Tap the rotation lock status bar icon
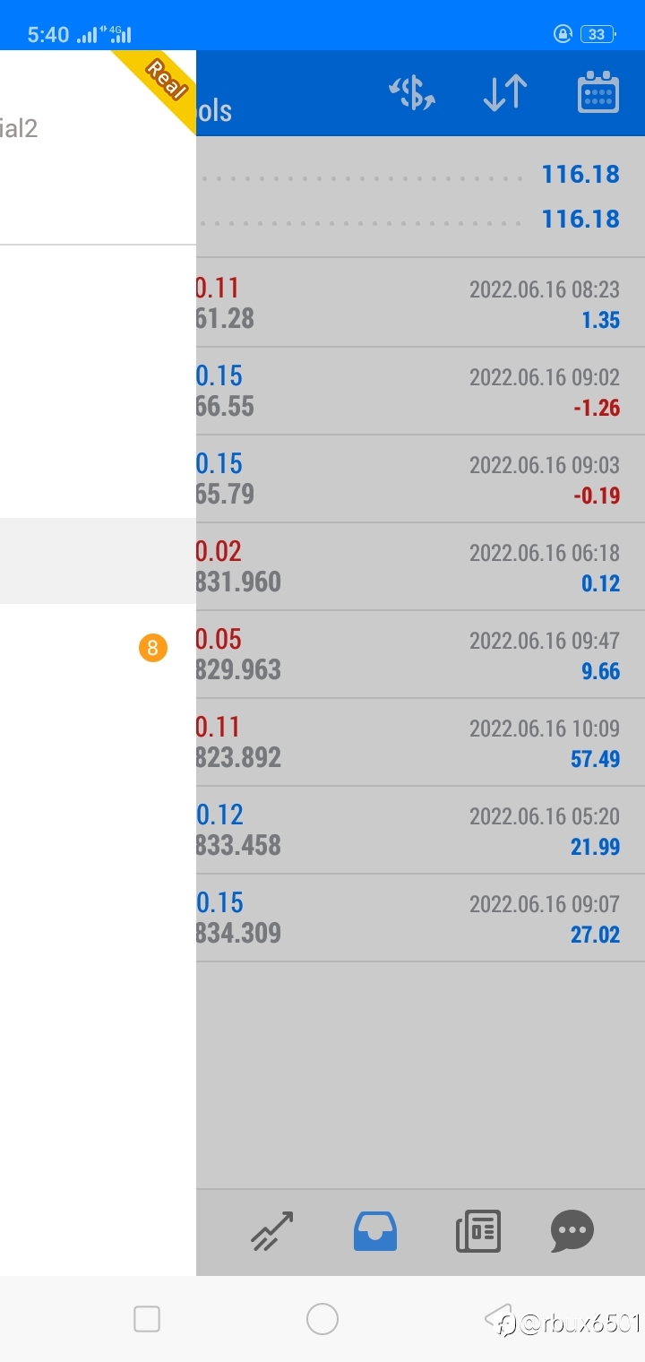645x1362 pixels. point(563,34)
